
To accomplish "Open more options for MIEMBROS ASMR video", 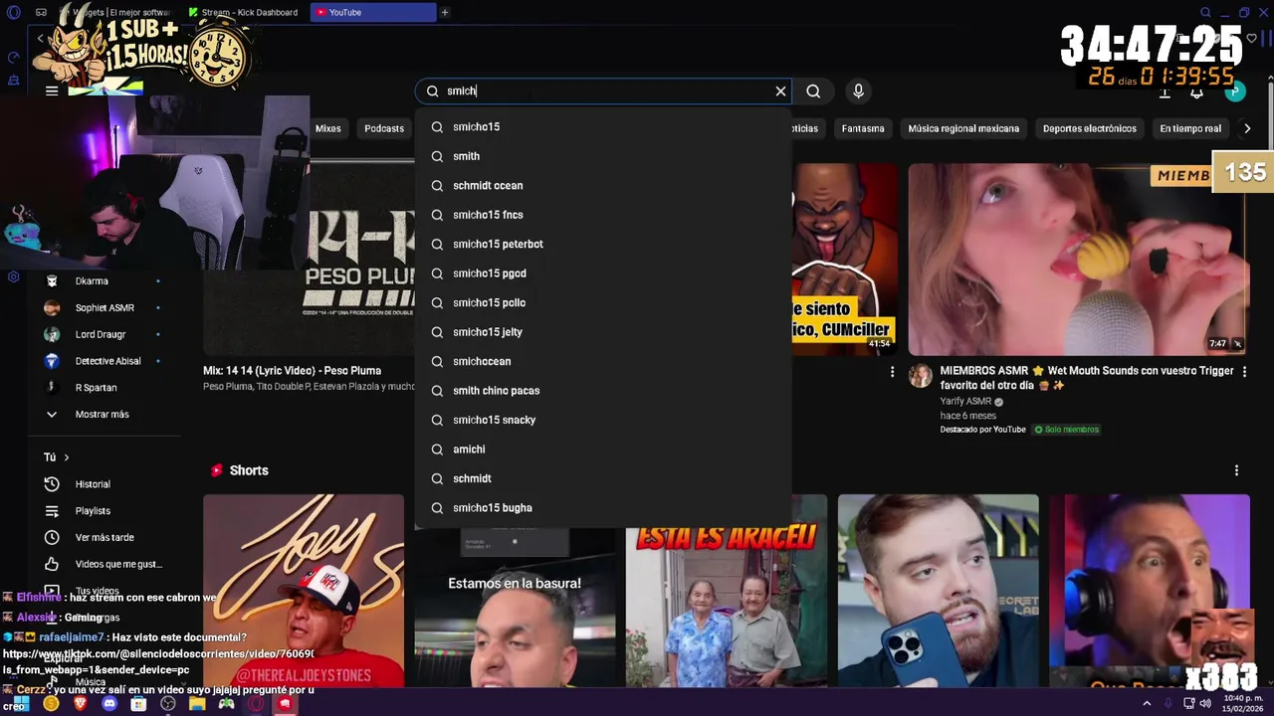I will point(1243,372).
